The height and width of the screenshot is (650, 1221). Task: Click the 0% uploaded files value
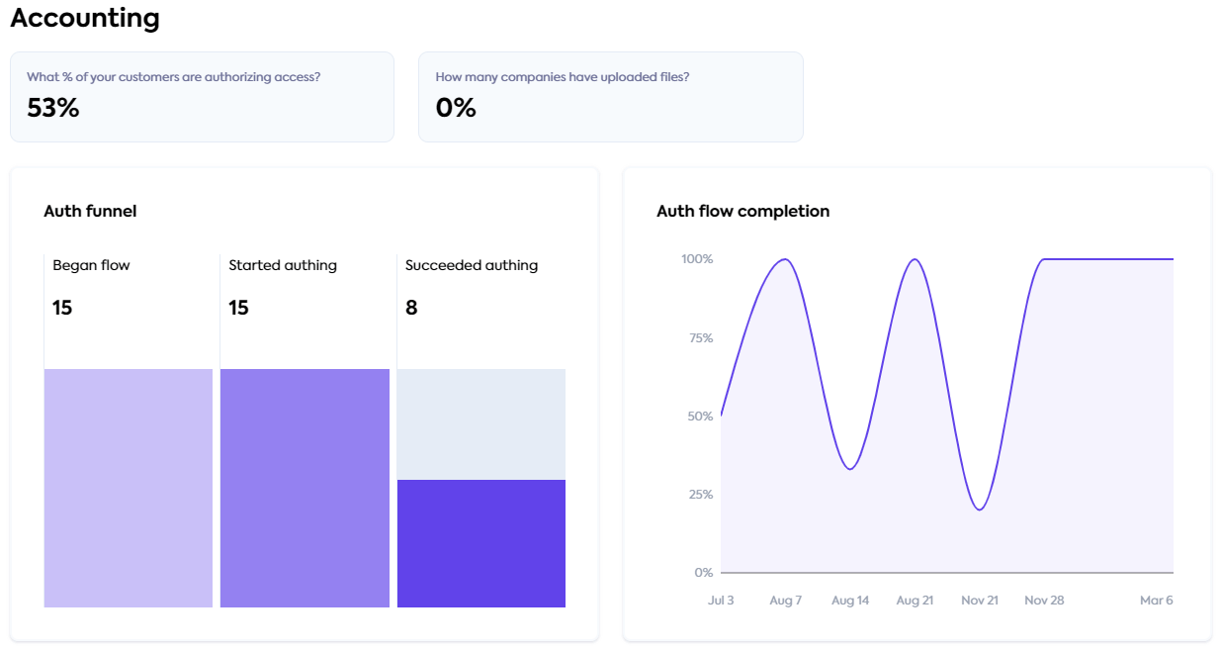[456, 108]
